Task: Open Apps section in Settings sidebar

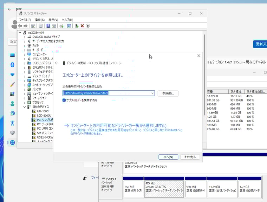Action: [x=12, y=94]
